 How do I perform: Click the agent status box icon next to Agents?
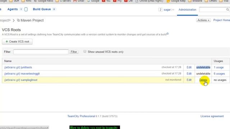click(26, 9)
